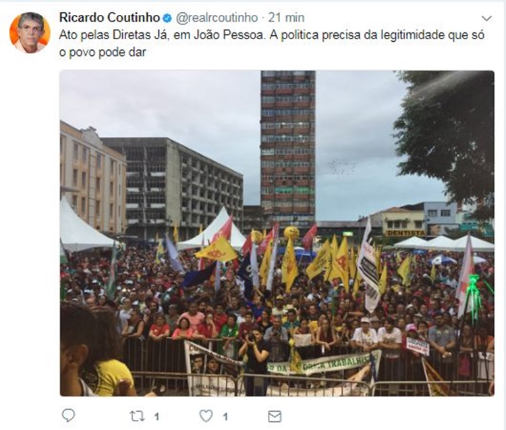Click the tall red tower in photo
Screen dimensions: 506x430
coord(288,147)
